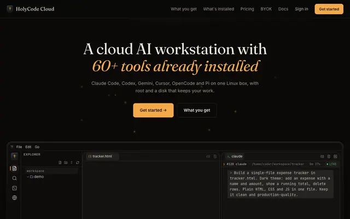Screen dimensions: 350x219
Task: Click Sign in in the header
Action: point(301,9)
